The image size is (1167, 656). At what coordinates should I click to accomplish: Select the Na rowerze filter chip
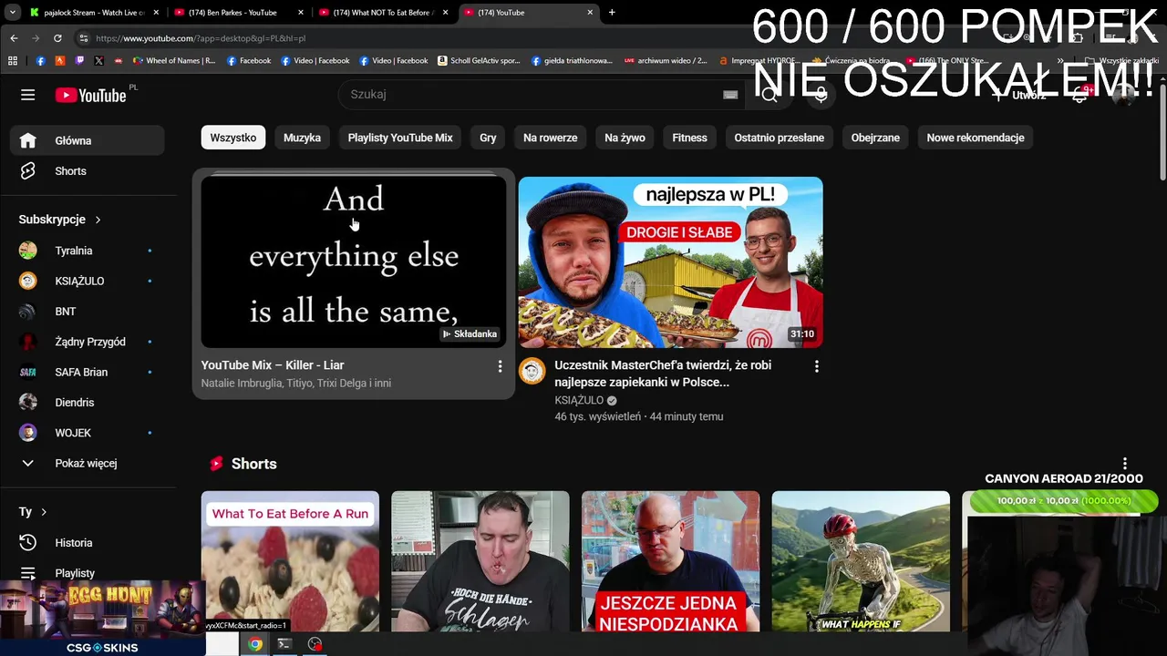tap(551, 138)
